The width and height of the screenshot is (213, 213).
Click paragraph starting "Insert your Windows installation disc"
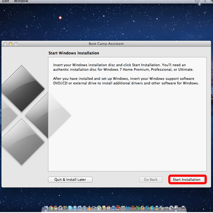123,67
